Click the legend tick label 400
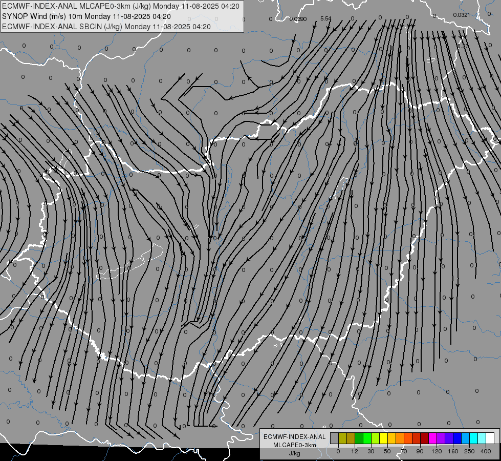501x461 pixels. click(x=486, y=451)
